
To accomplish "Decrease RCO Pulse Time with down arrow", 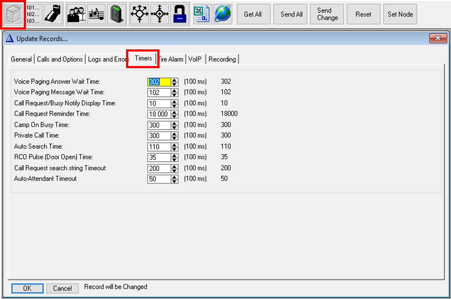I will [174, 160].
